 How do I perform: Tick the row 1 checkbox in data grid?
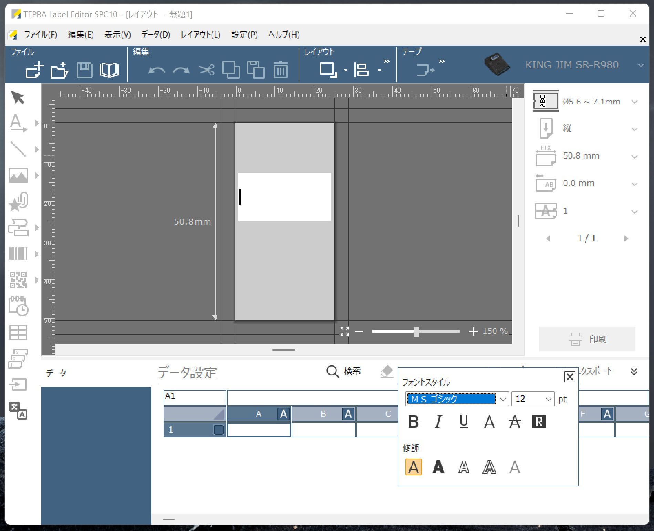tap(218, 430)
